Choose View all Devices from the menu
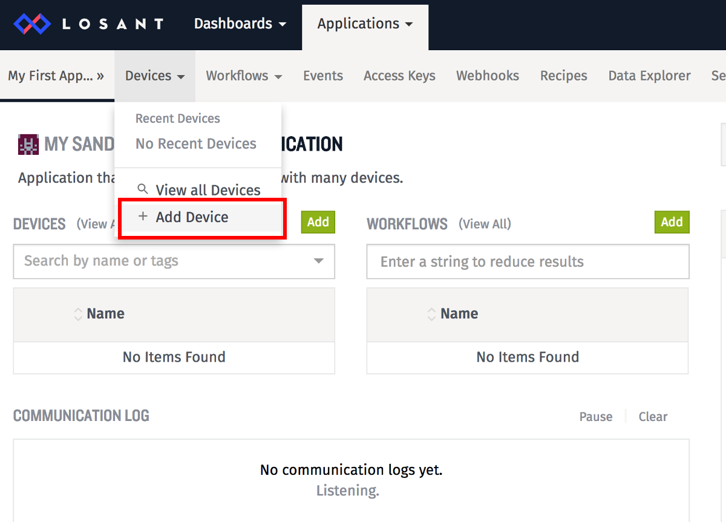726x522 pixels. [x=208, y=189]
